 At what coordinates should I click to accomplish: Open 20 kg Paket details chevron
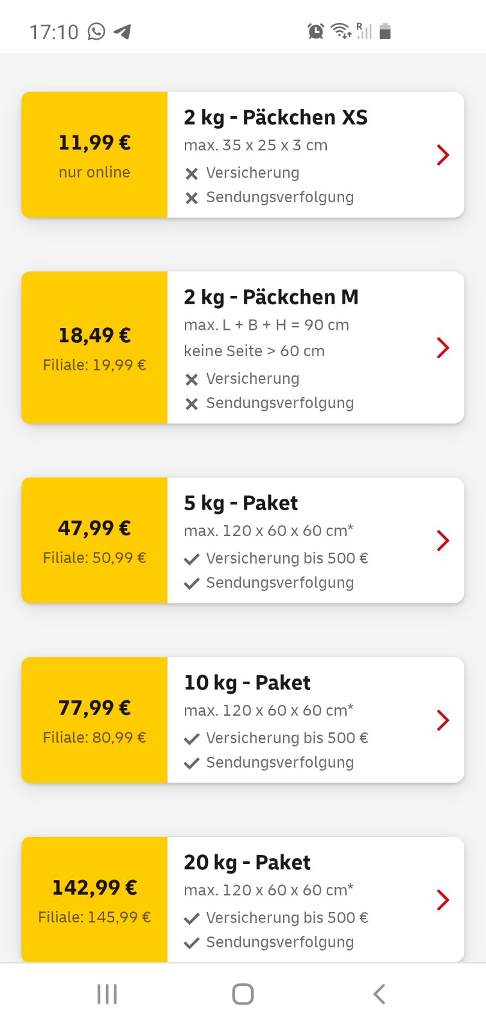point(443,900)
